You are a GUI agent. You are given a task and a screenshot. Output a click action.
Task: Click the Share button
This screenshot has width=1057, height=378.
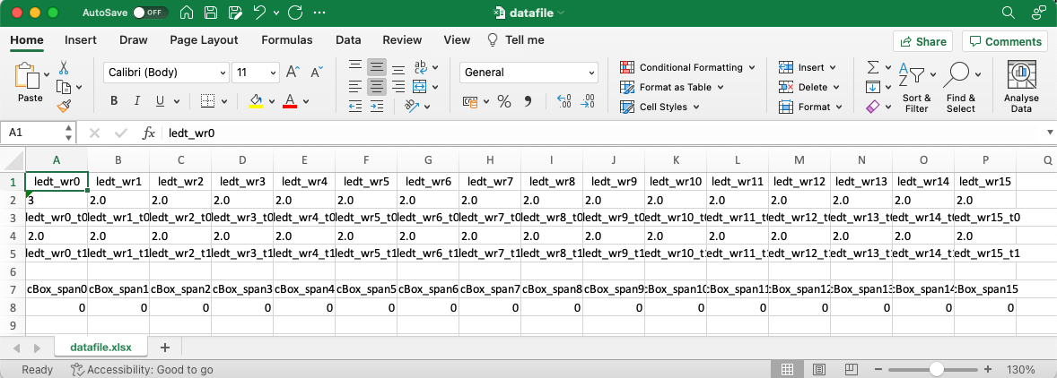point(922,41)
